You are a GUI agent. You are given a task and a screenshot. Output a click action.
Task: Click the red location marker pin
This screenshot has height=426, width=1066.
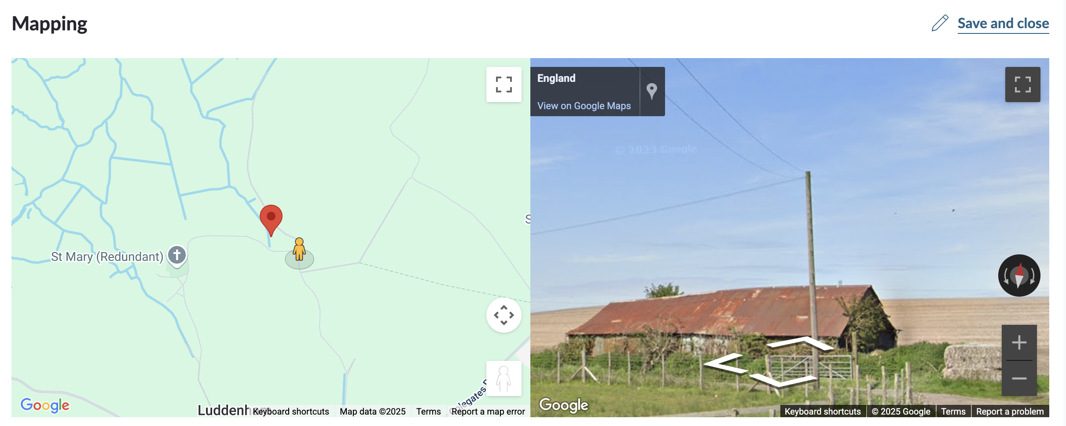click(x=271, y=220)
